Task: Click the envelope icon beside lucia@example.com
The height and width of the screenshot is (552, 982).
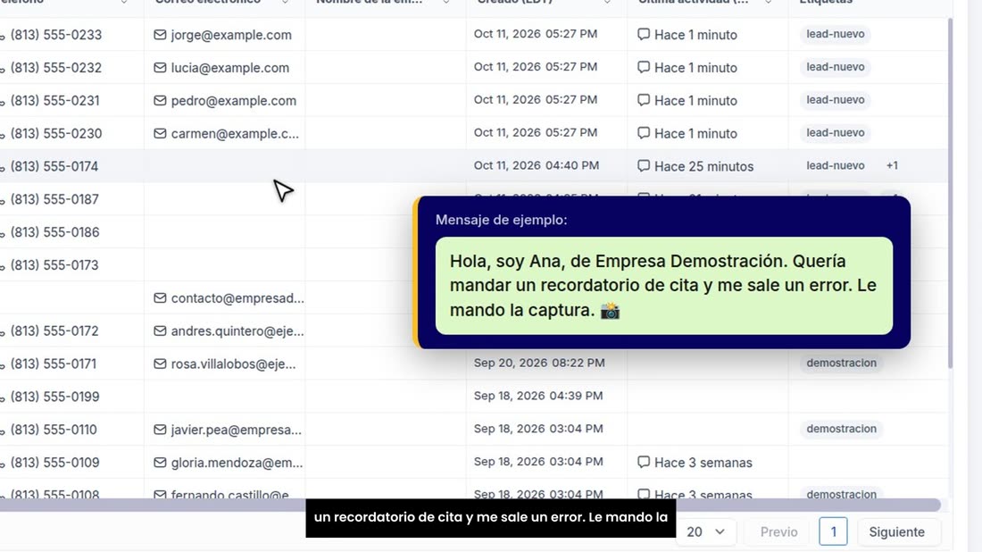Action: (x=160, y=67)
